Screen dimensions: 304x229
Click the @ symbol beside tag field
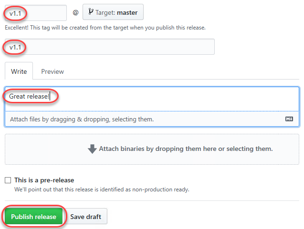75,13
